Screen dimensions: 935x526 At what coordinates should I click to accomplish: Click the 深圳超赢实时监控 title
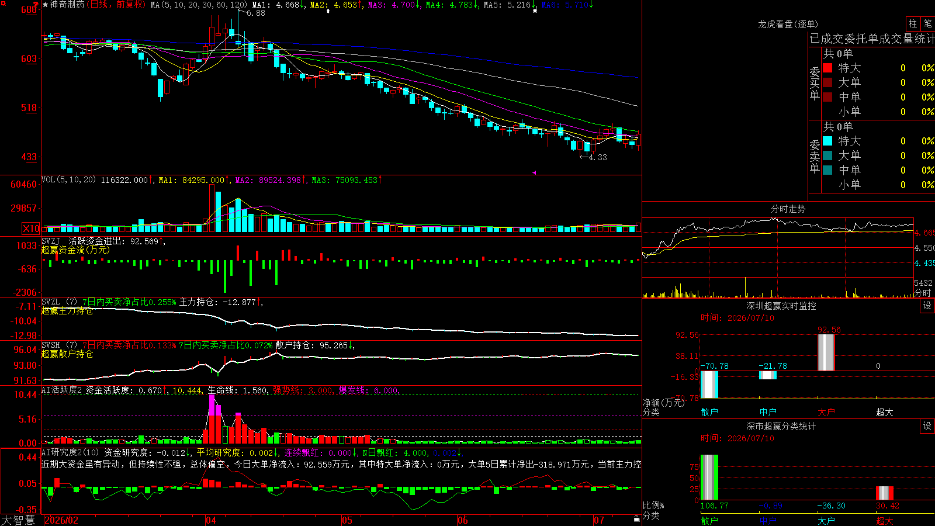pyautogui.click(x=781, y=306)
